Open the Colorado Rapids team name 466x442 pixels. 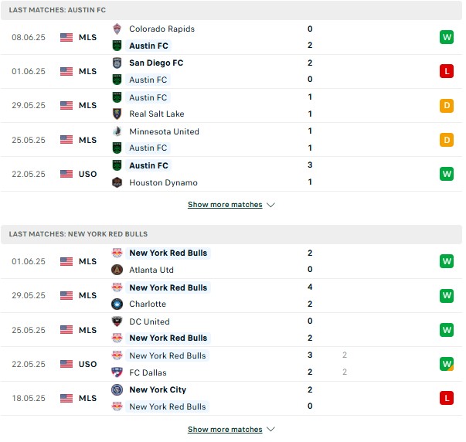click(162, 29)
